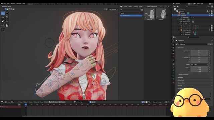Select the Cursor tool in viewport toolbar
The image size is (214, 120).
coord(7,13)
